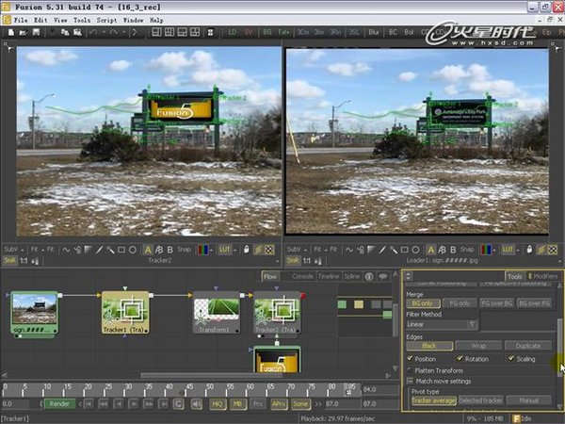Click the Redo arrow icon
The width and height of the screenshot is (565, 424).
pyautogui.click(x=114, y=32)
